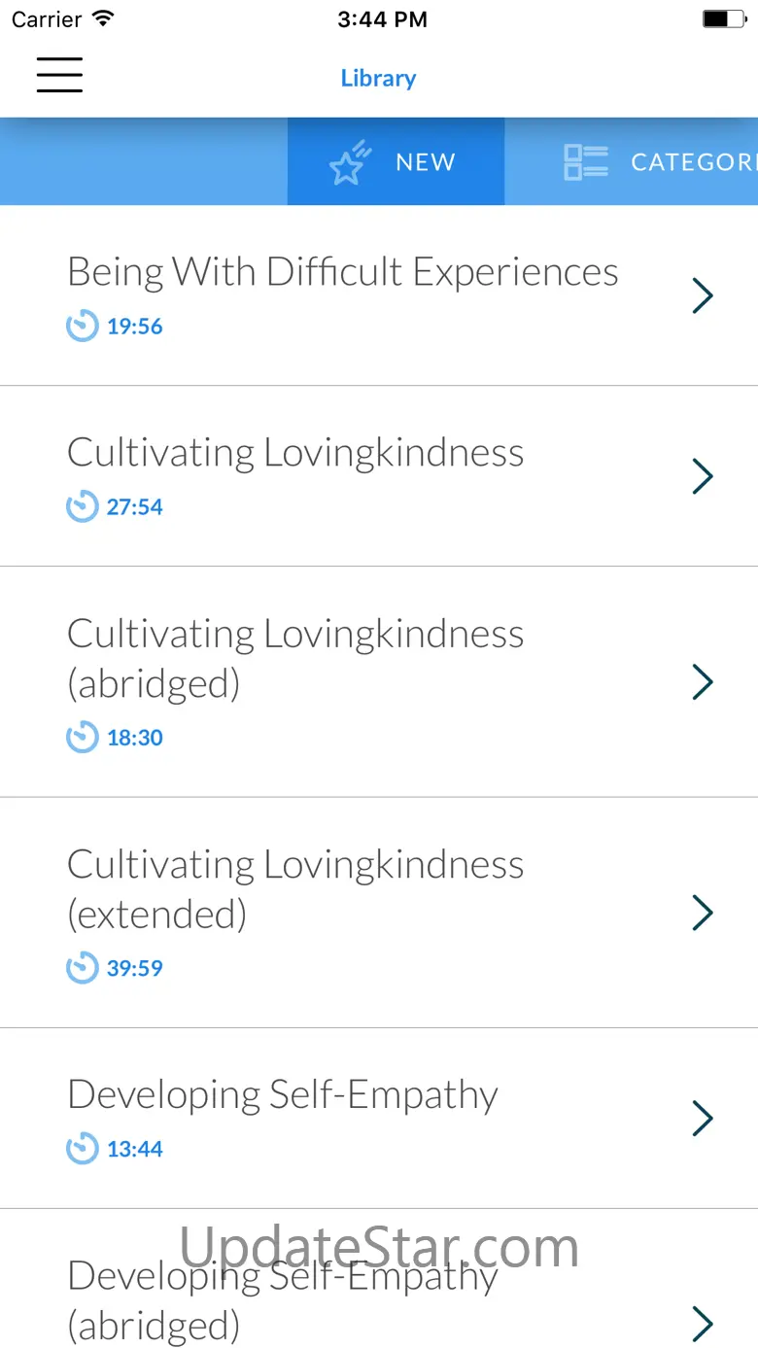Tap the clock icon showing 18:30

[83, 737]
